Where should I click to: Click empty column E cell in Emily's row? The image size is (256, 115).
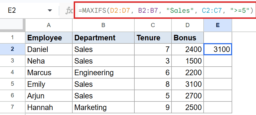[x=218, y=84]
